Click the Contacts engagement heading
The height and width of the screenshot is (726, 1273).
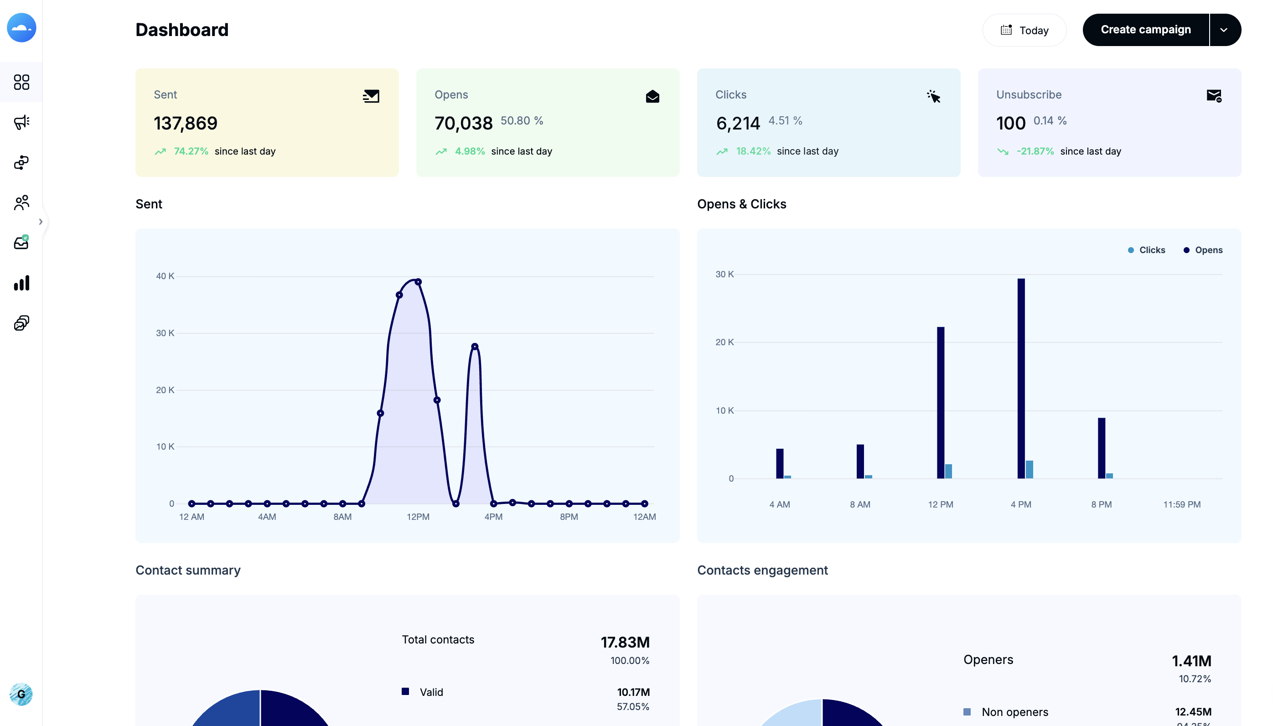[763, 570]
